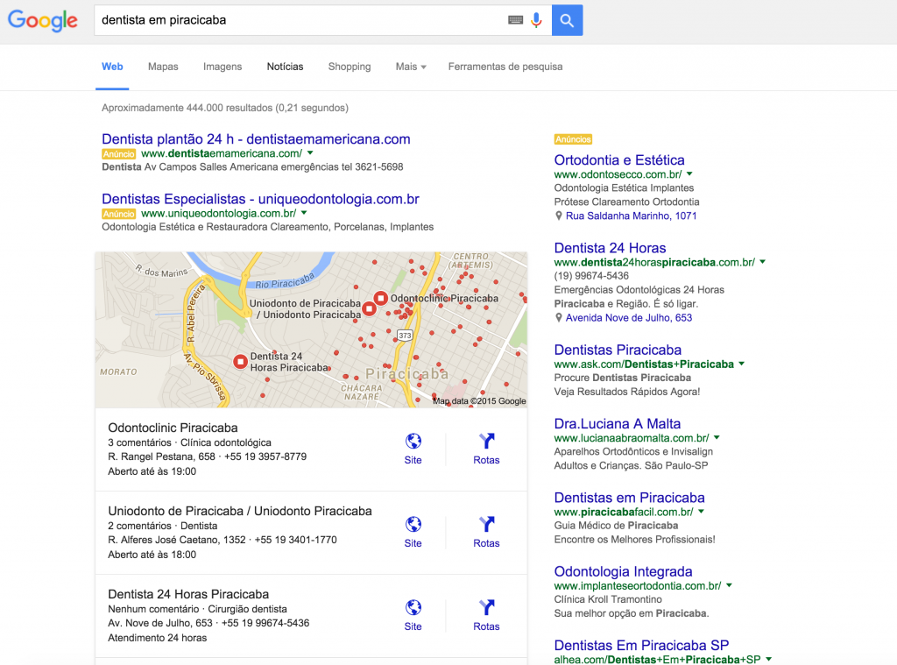897x665 pixels.
Task: Open the on-screen keyboard icon
Action: pyautogui.click(x=515, y=20)
